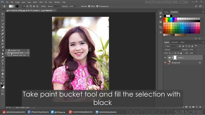Select the Elliptical Marquee tool
Screen dimensions: 205x115
coord(3,17)
